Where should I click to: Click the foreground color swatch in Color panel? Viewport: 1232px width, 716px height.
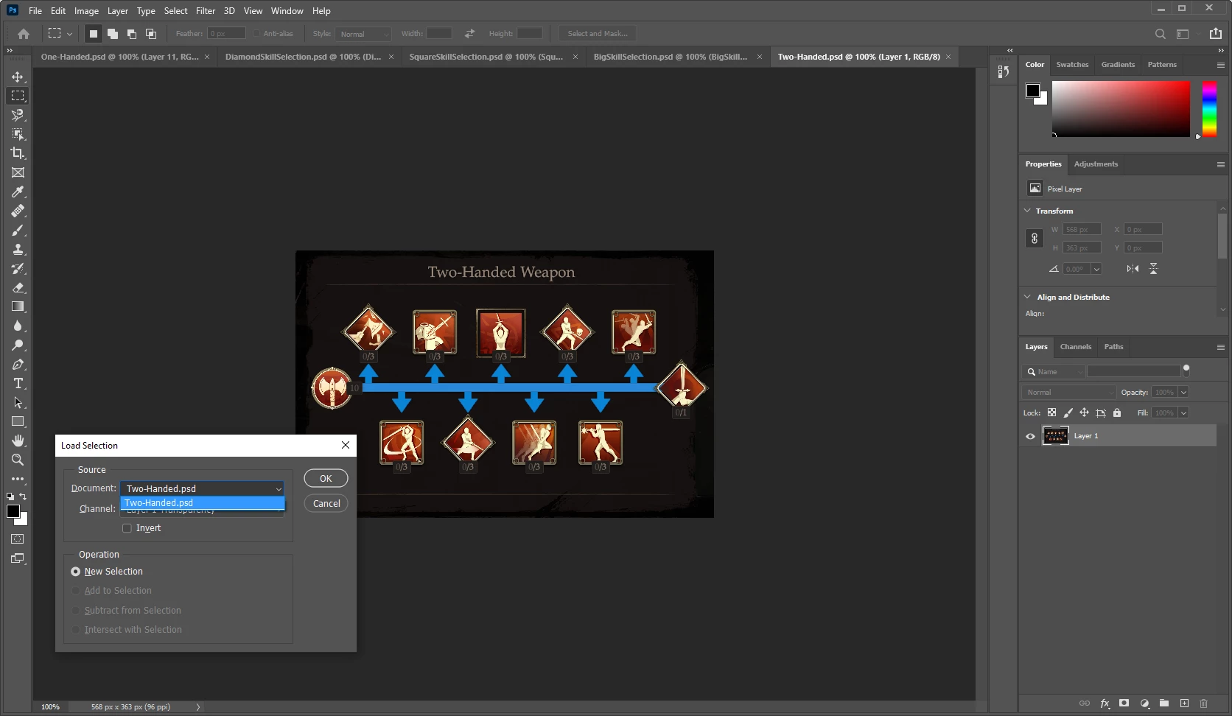1032,91
